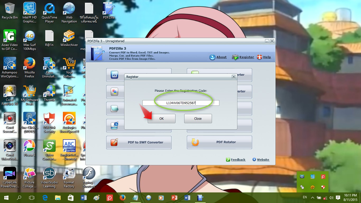This screenshot has height=203, width=361.
Task: Click the Internet Explorer converter icon
Action: (x=114, y=126)
